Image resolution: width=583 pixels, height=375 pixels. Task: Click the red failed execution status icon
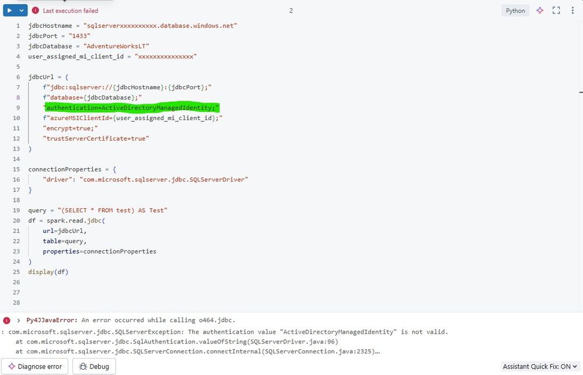[x=36, y=10]
